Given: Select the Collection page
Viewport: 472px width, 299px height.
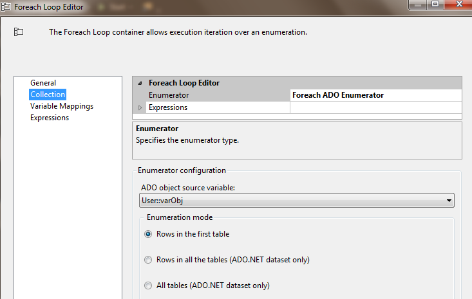Looking at the screenshot, I should pyautogui.click(x=48, y=95).
